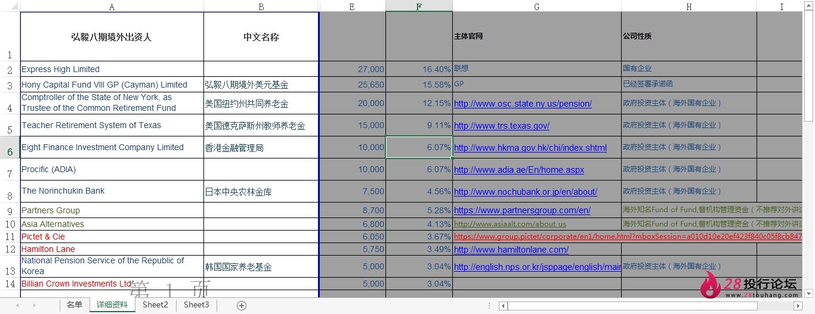Select column A header

tap(112, 6)
